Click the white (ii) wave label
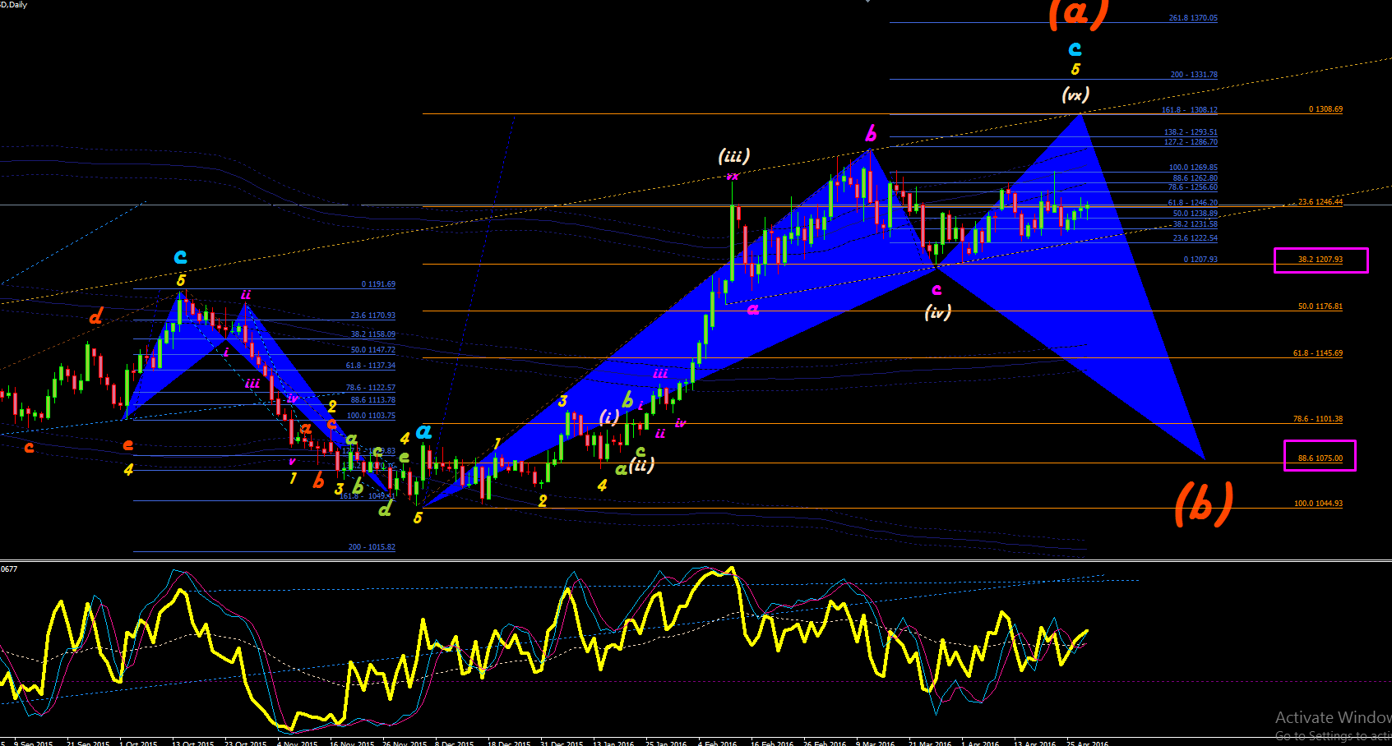Image resolution: width=1392 pixels, height=746 pixels. (642, 465)
